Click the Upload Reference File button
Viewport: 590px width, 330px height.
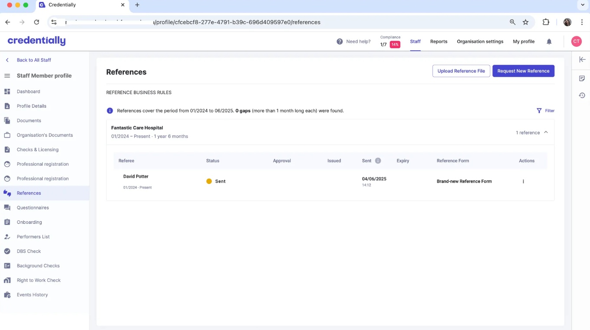click(461, 71)
